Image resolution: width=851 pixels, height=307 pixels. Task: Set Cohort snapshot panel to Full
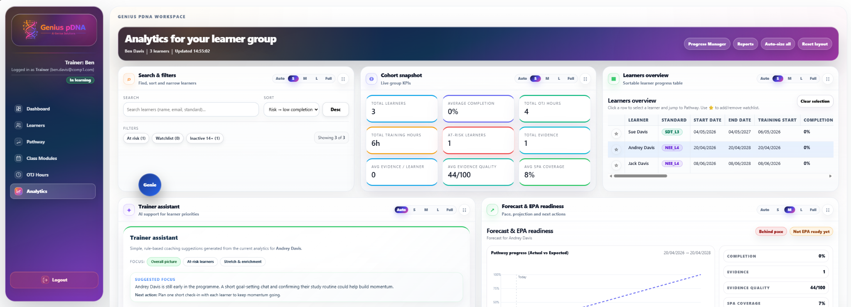[571, 79]
